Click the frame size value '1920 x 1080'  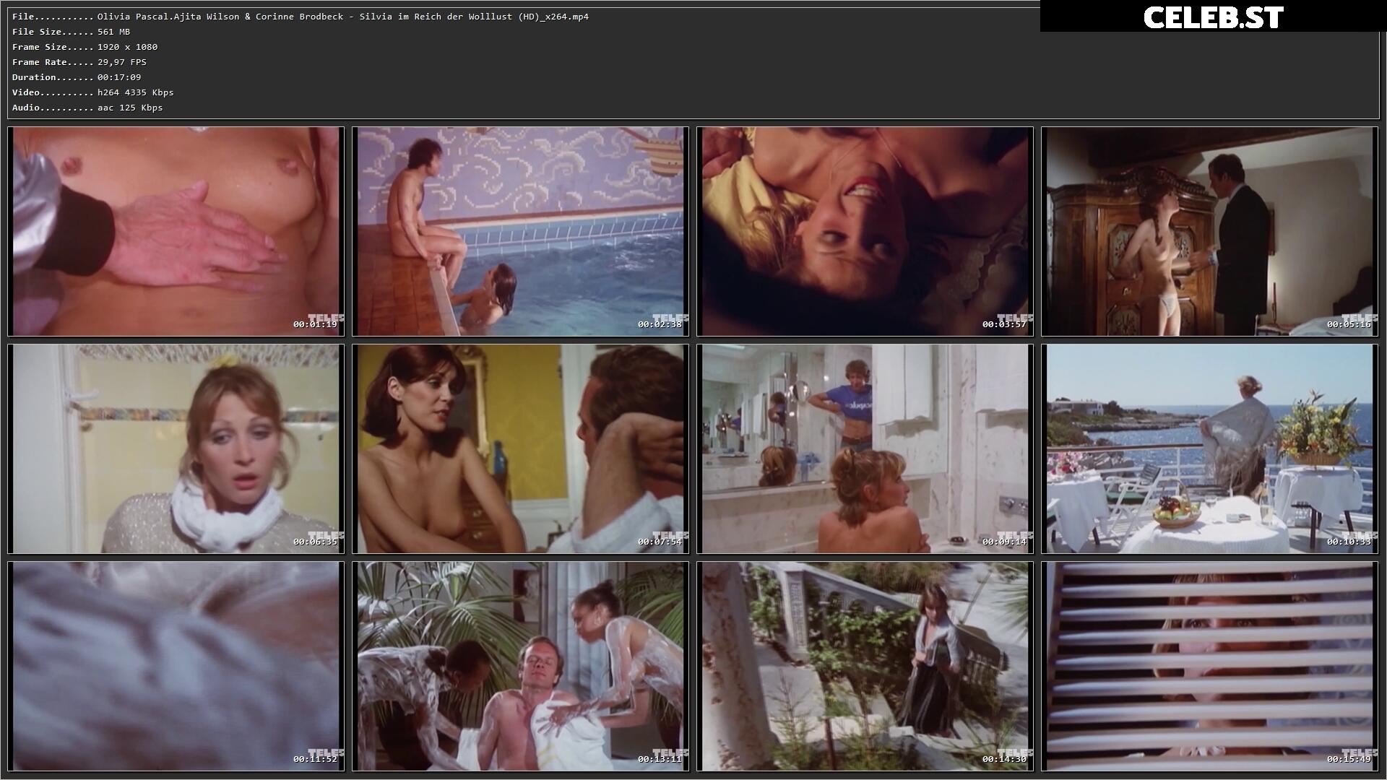click(127, 47)
